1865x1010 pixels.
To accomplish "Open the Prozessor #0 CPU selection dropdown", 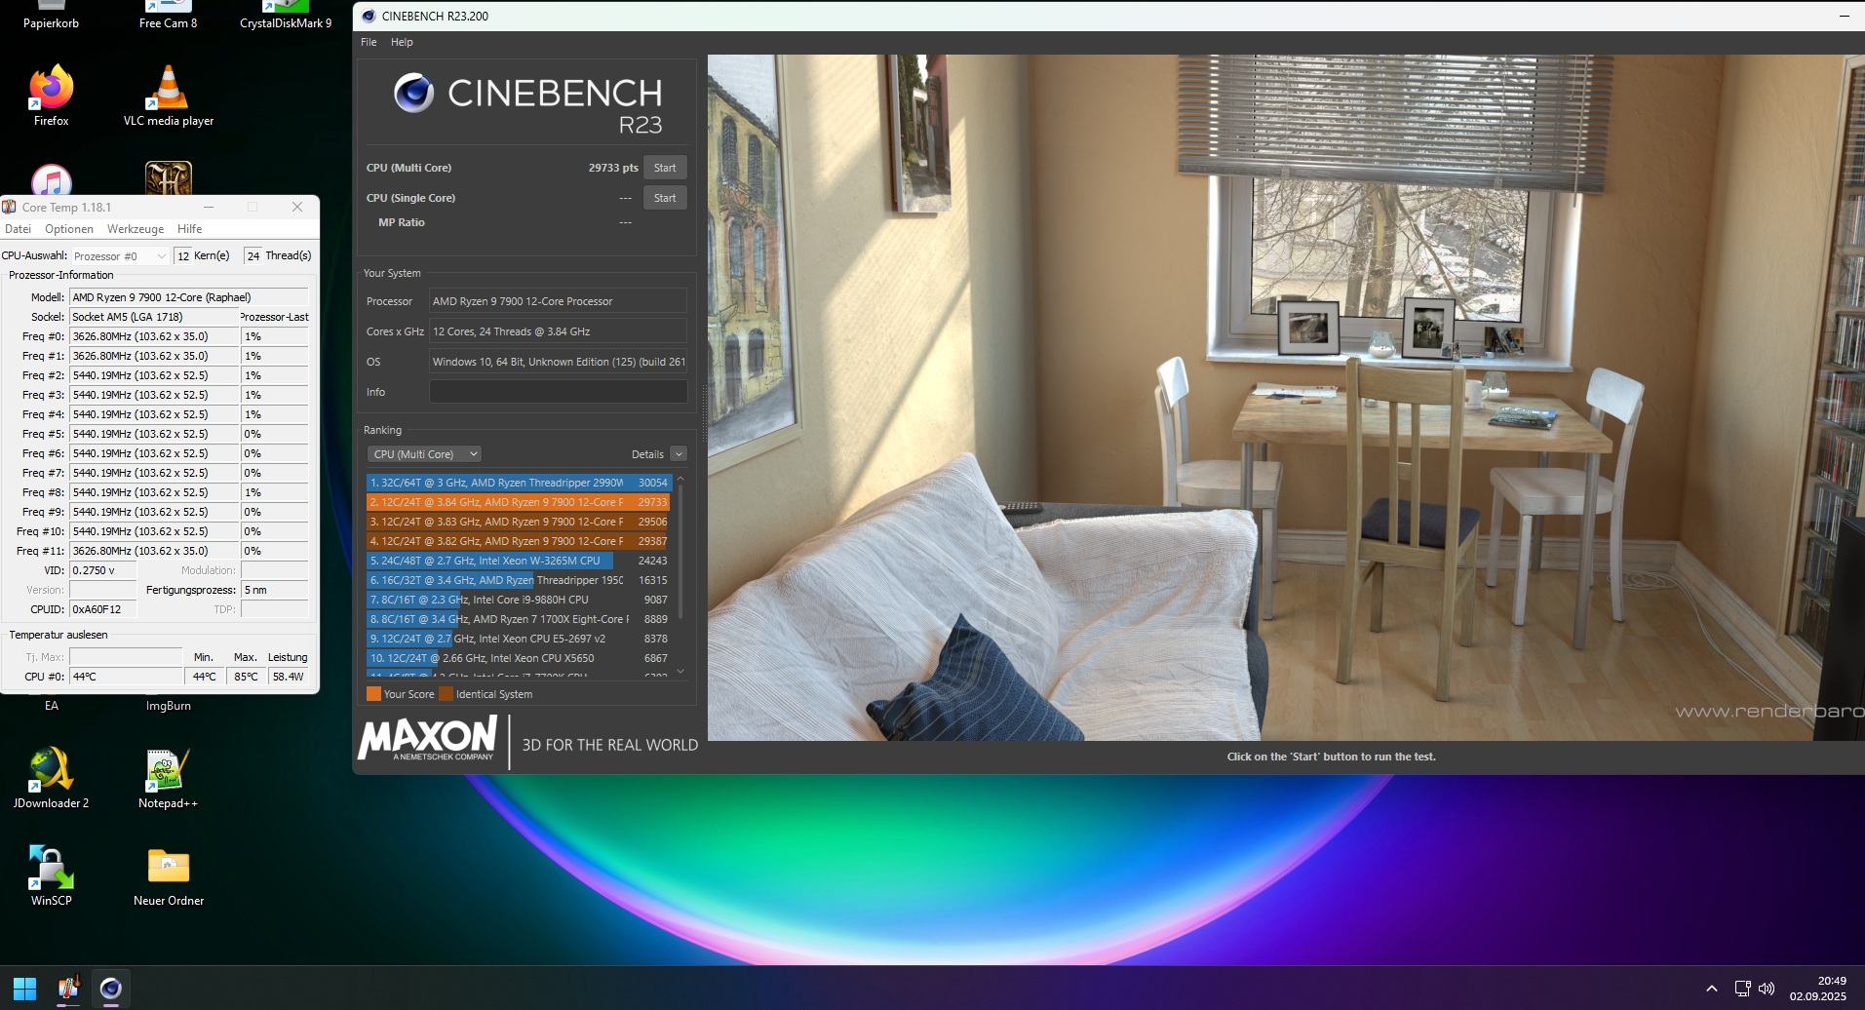I will [120, 256].
